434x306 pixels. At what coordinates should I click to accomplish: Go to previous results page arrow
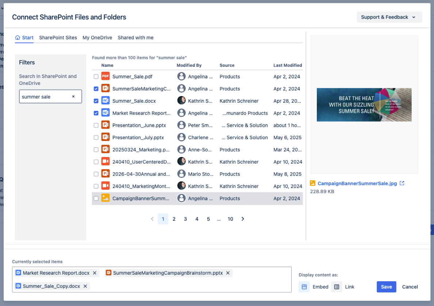[152, 219]
